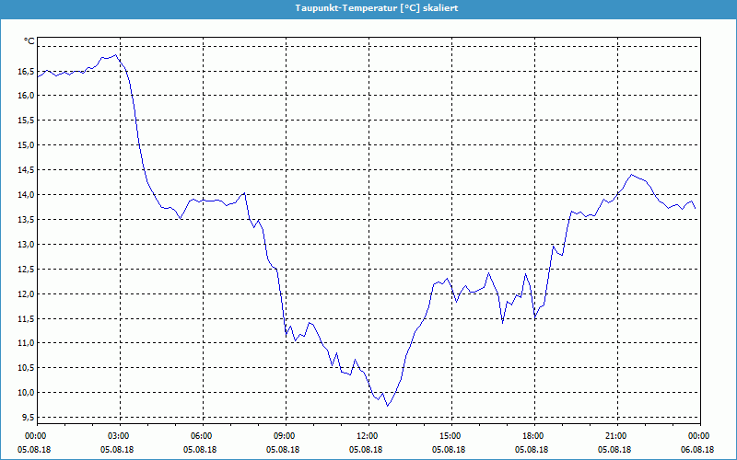Click the °C unit label on y-axis
The height and width of the screenshot is (460, 737).
[x=29, y=41]
